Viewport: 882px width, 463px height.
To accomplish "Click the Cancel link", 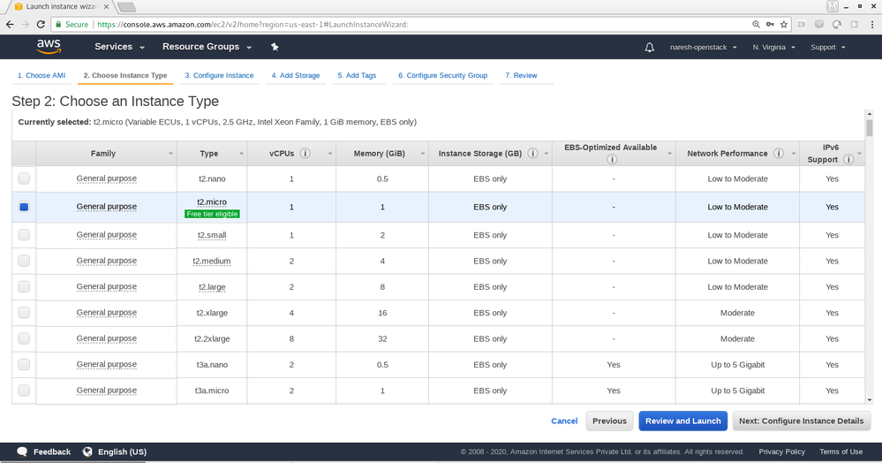I will [x=564, y=421].
